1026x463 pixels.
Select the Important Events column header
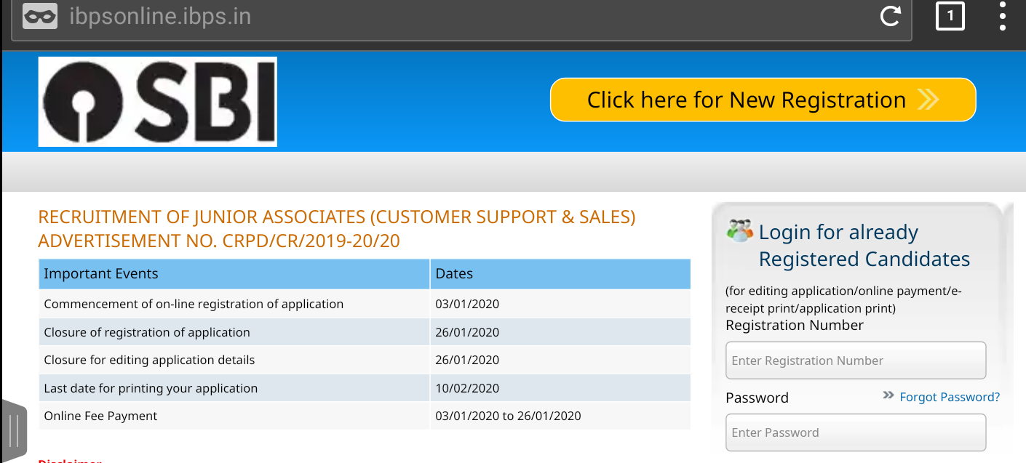tap(234, 274)
